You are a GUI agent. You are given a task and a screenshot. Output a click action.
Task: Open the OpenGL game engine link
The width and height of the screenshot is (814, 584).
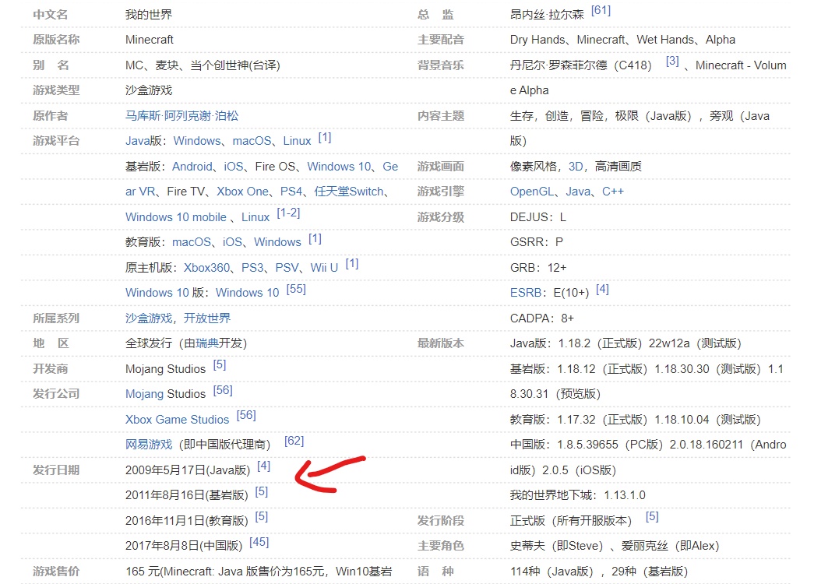pos(531,192)
